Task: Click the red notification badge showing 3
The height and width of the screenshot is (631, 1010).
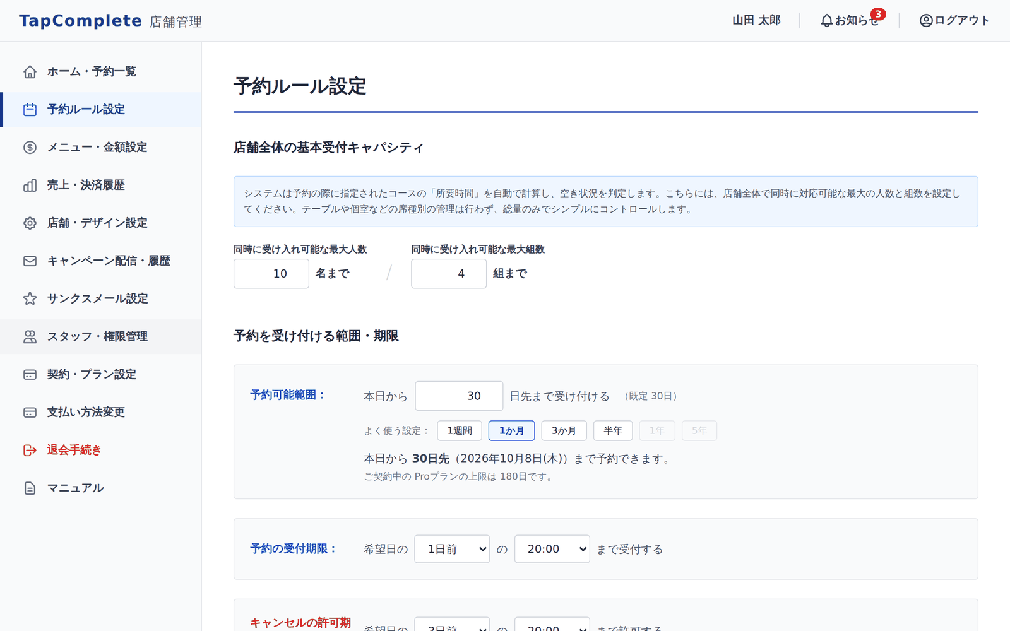Action: [877, 14]
